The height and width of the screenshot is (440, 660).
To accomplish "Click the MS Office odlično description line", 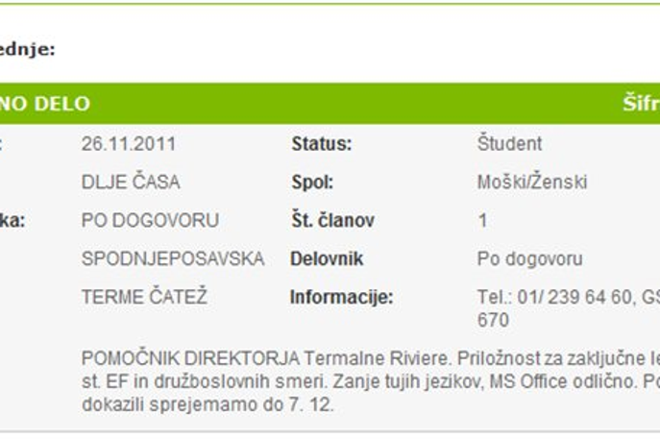I will [371, 381].
